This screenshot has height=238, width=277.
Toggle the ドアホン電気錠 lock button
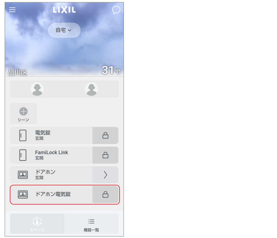pyautogui.click(x=106, y=194)
